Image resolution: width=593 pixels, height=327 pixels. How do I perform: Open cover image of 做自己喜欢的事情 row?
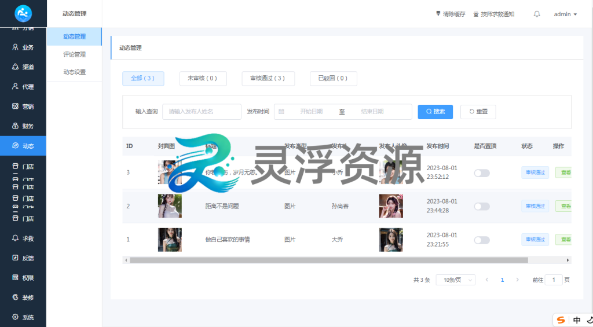170,240
